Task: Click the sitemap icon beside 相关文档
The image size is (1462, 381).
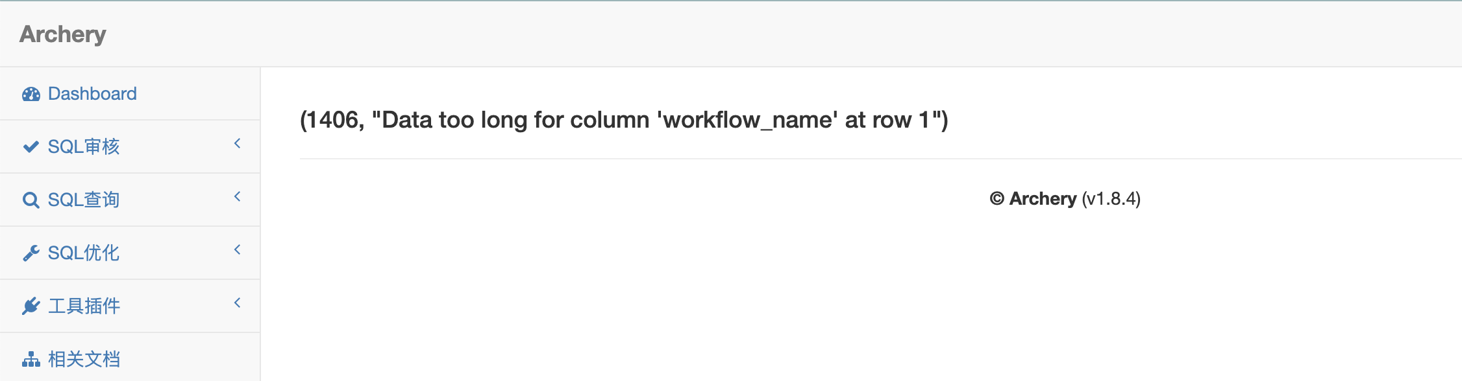Action: [x=30, y=357]
